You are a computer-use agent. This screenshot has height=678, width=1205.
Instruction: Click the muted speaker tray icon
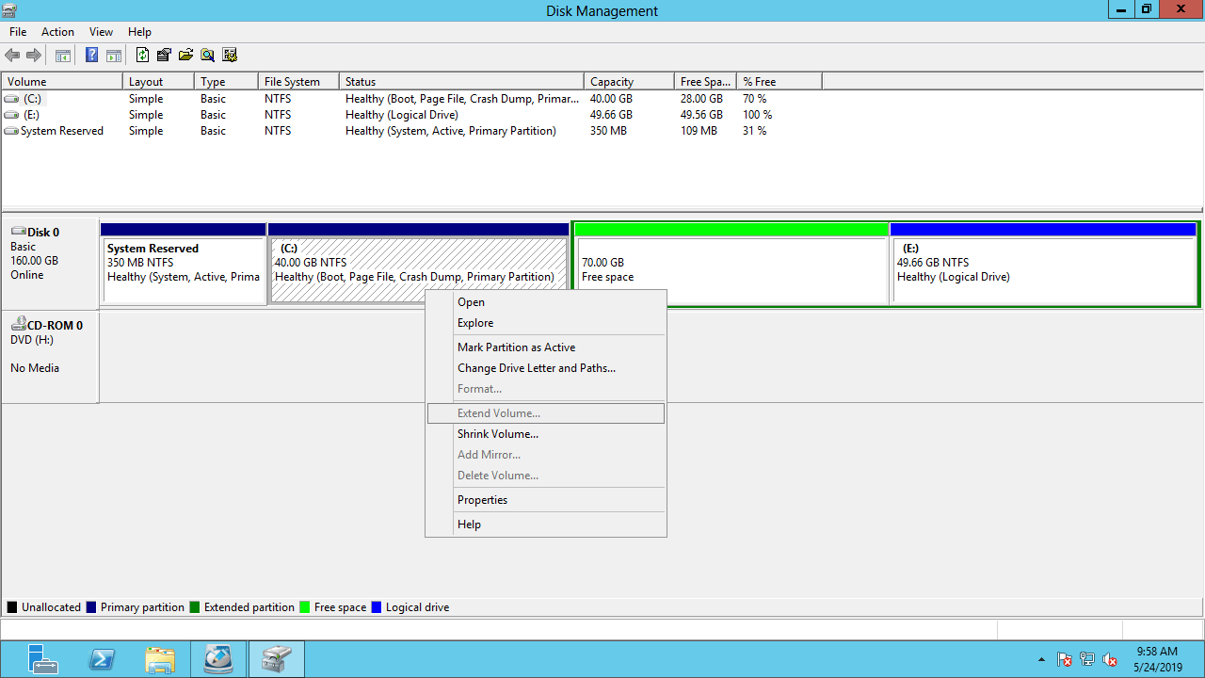click(x=1110, y=659)
